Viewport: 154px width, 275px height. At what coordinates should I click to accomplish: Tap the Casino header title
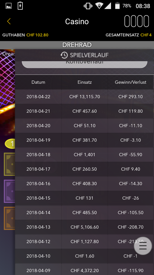77,21
